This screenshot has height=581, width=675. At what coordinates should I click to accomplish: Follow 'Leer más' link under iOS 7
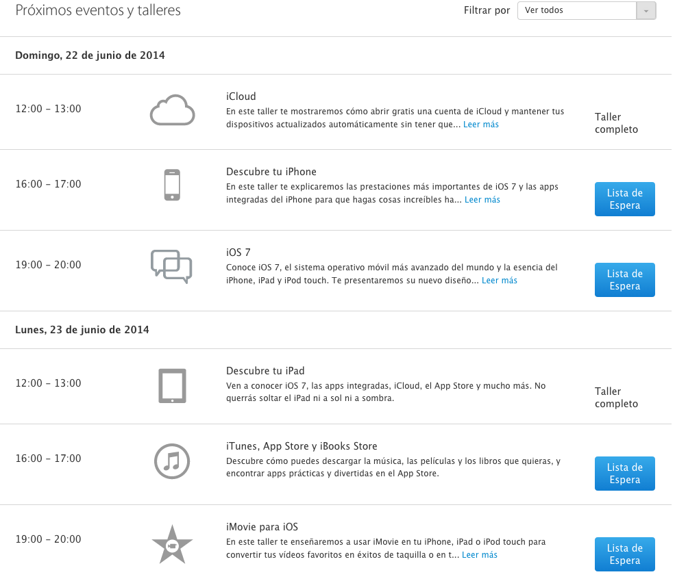tap(500, 280)
